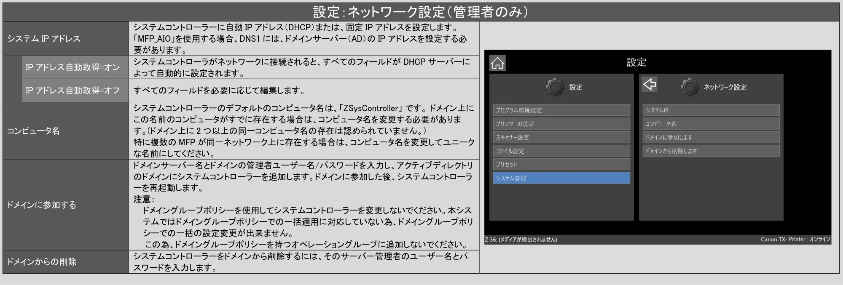This screenshot has width=843, height=285.
Task: Click the back arrow in ネットワーク設定 panel
Action: tap(650, 84)
